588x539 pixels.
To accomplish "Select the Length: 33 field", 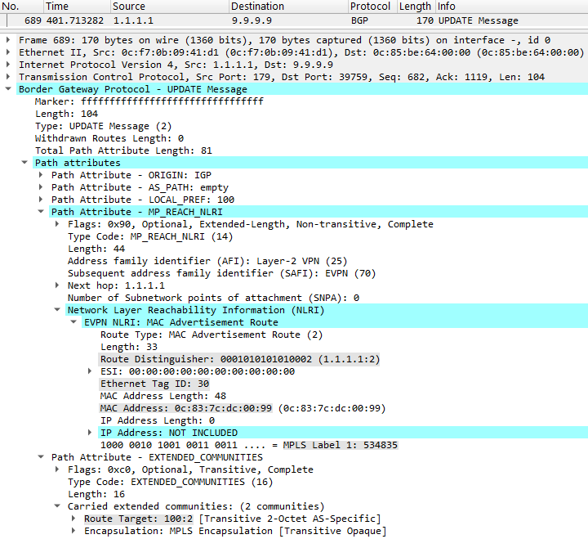I will point(129,347).
